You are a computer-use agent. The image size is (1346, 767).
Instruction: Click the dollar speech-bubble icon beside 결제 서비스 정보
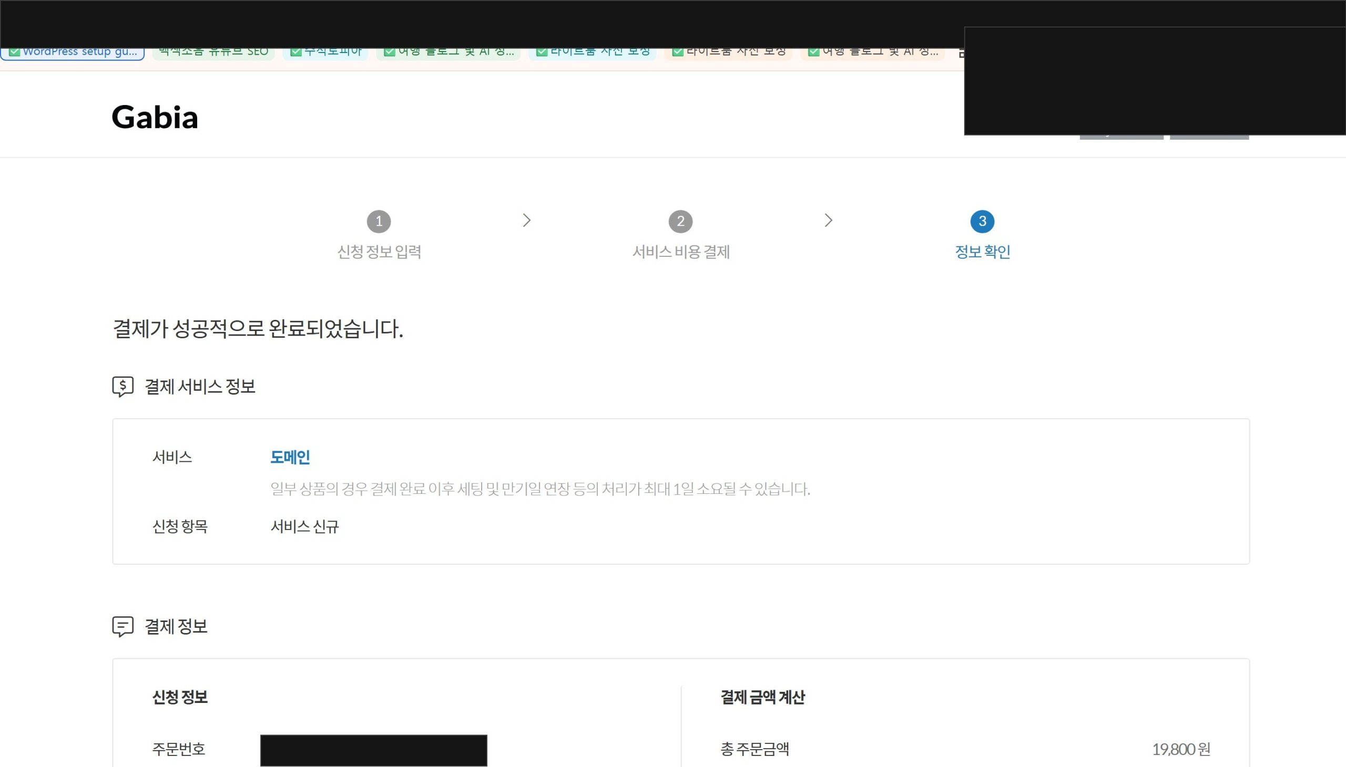click(x=123, y=387)
